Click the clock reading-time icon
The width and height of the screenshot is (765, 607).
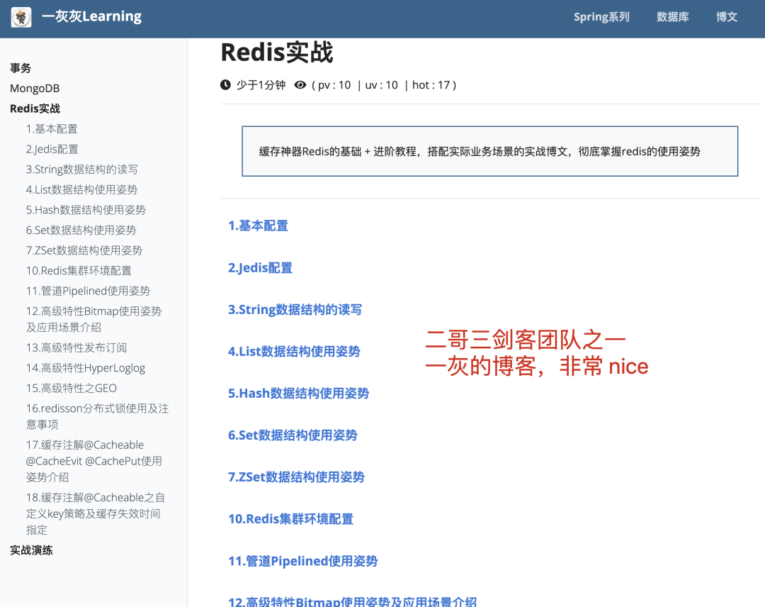click(225, 85)
